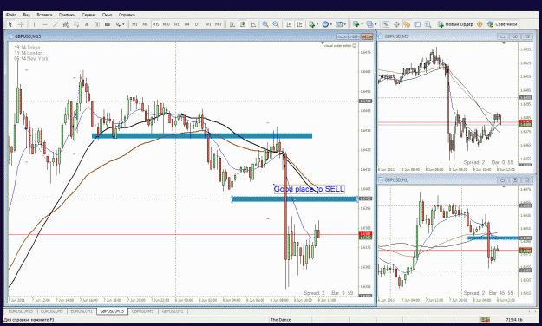Switch to the GBPUSD,H1 chart tab
This screenshot has width=542, height=326.
(x=173, y=311)
